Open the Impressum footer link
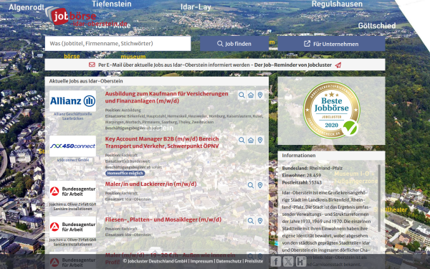Viewport: 430px width, 269px height. coord(201,261)
